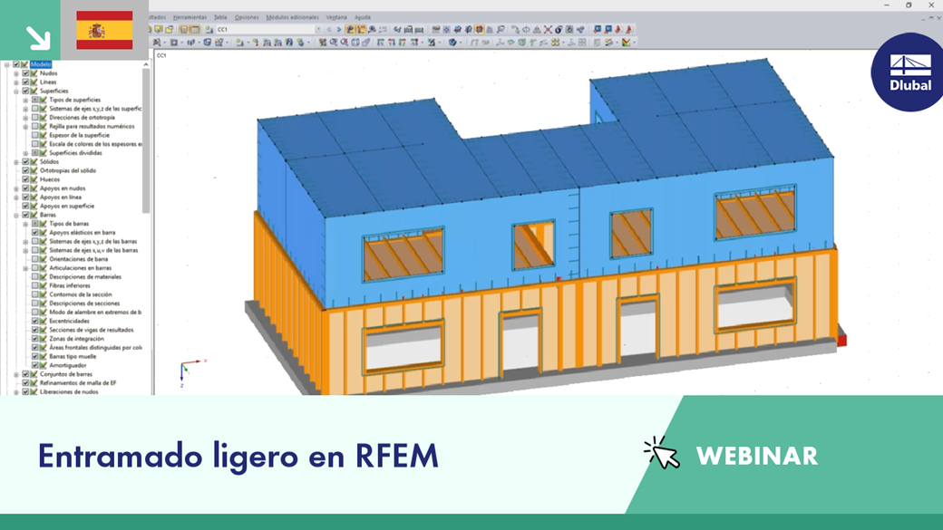This screenshot has width=943, height=530.
Task: Expand Conjuntos de barras node
Action: tap(16, 374)
